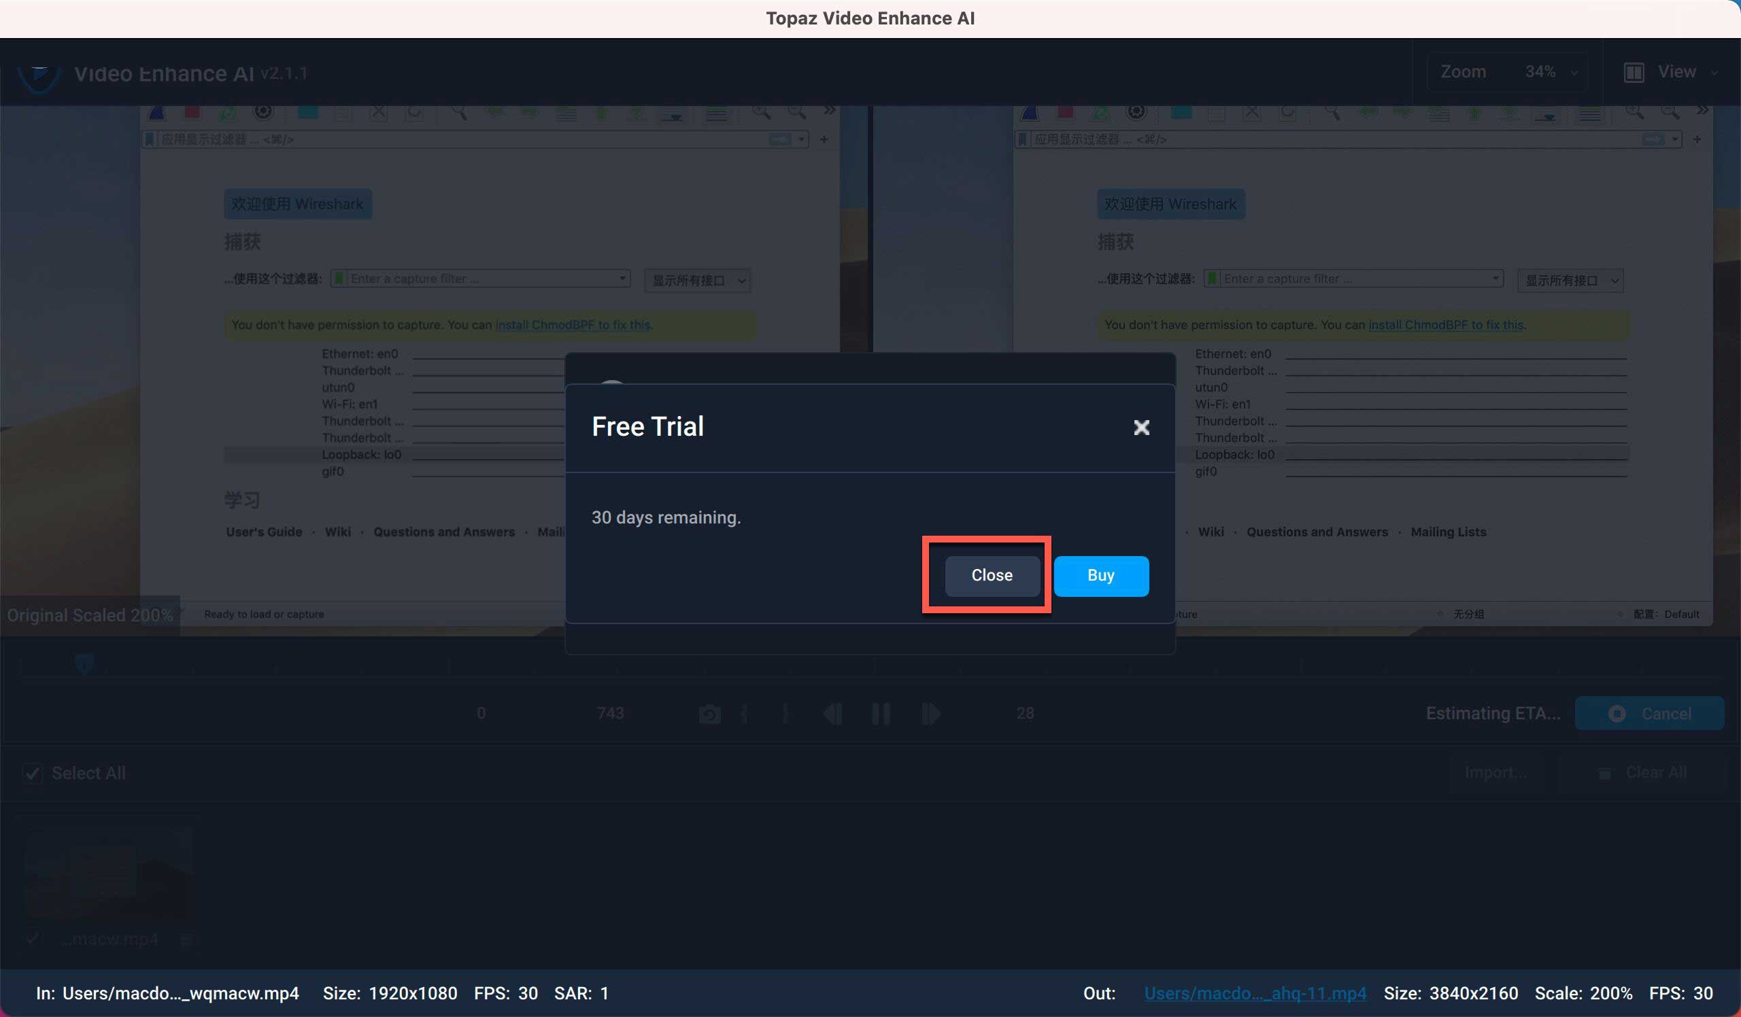Open the Zoom 34% dropdown
1741x1017 pixels.
pyautogui.click(x=1508, y=72)
